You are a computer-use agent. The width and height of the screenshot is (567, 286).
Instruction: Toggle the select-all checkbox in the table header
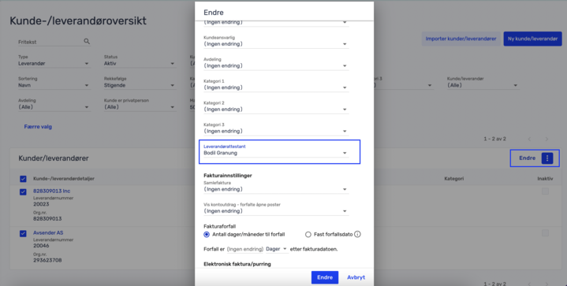pos(23,179)
